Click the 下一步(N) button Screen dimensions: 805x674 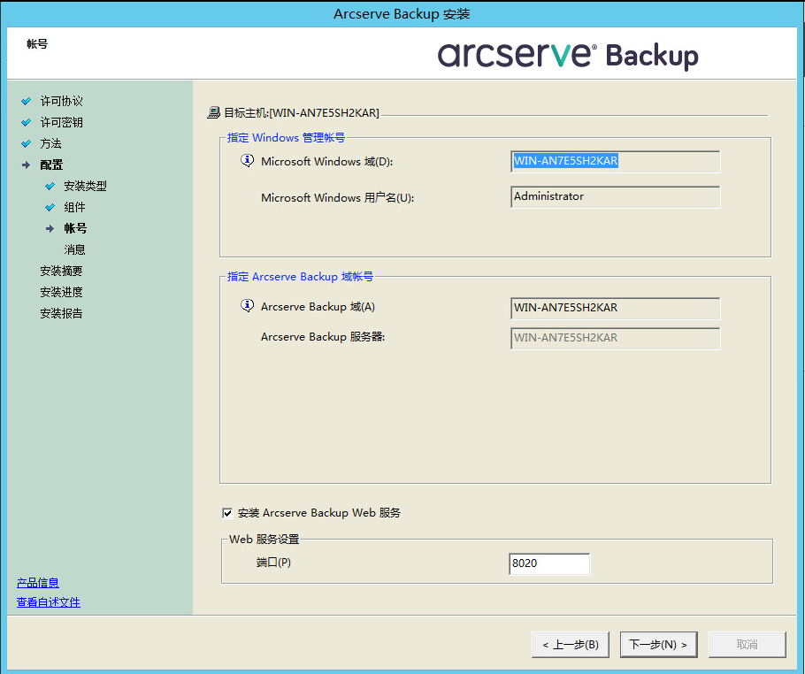pos(658,644)
